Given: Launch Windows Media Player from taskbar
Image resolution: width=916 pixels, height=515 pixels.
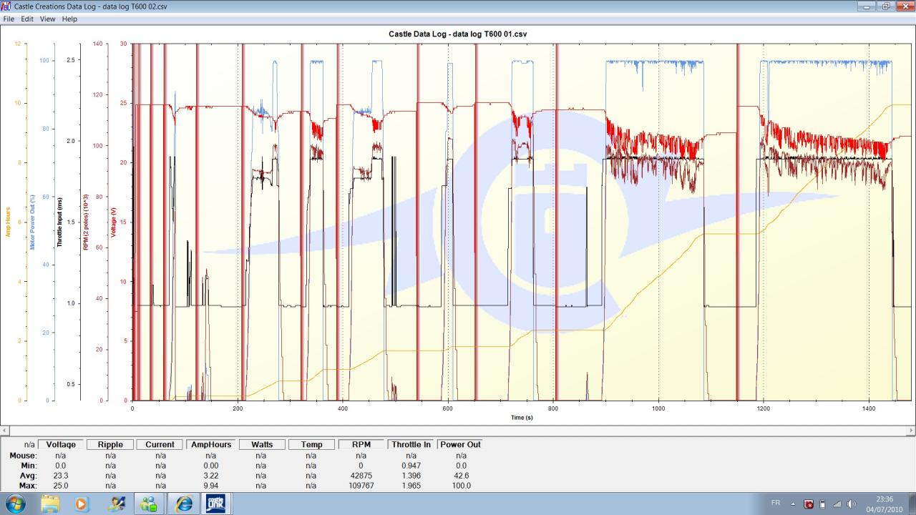Looking at the screenshot, I should pos(82,504).
